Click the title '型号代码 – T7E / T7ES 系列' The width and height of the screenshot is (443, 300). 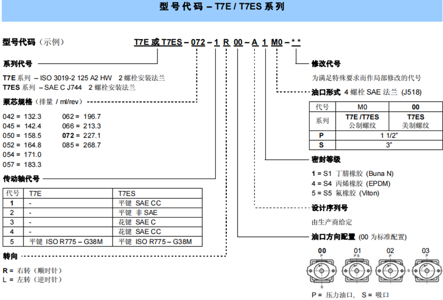[x=222, y=6]
